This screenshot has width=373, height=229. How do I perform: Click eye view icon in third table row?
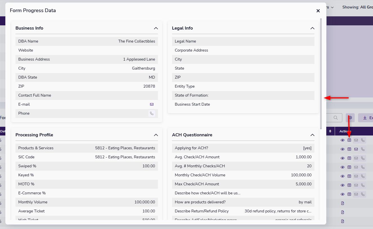tap(343, 158)
